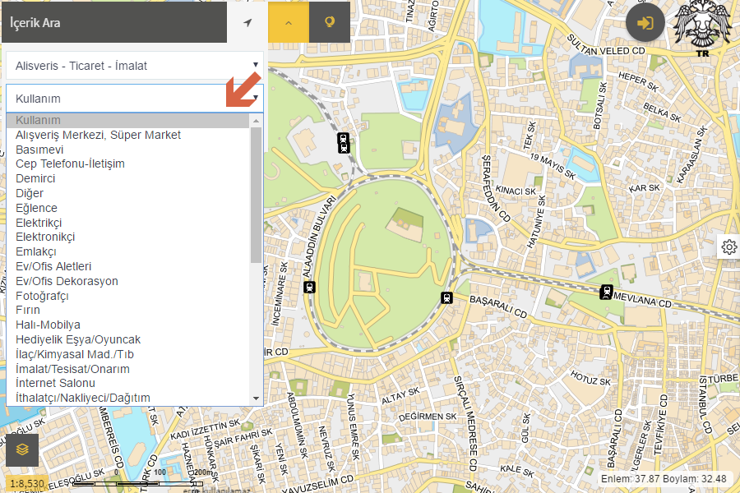Collapse the search panel with the chevron-up button

289,23
